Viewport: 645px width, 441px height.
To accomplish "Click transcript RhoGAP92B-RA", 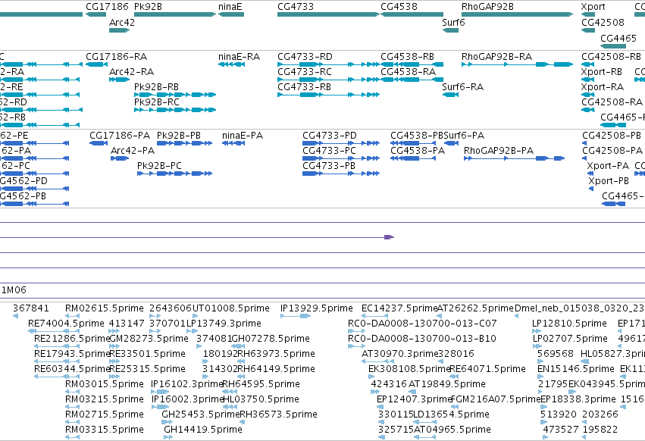I will click(496, 56).
